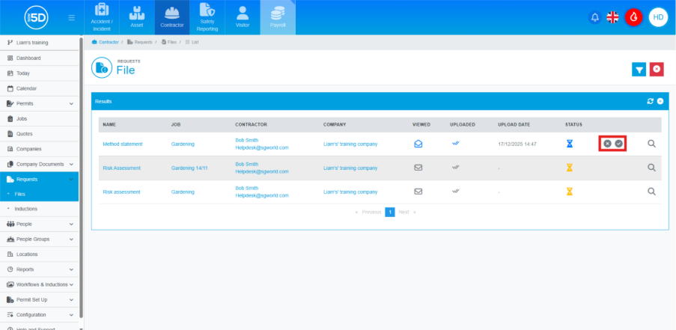Click the UK flag language selector
Viewport: 676px width, 330px height.
coord(613,17)
